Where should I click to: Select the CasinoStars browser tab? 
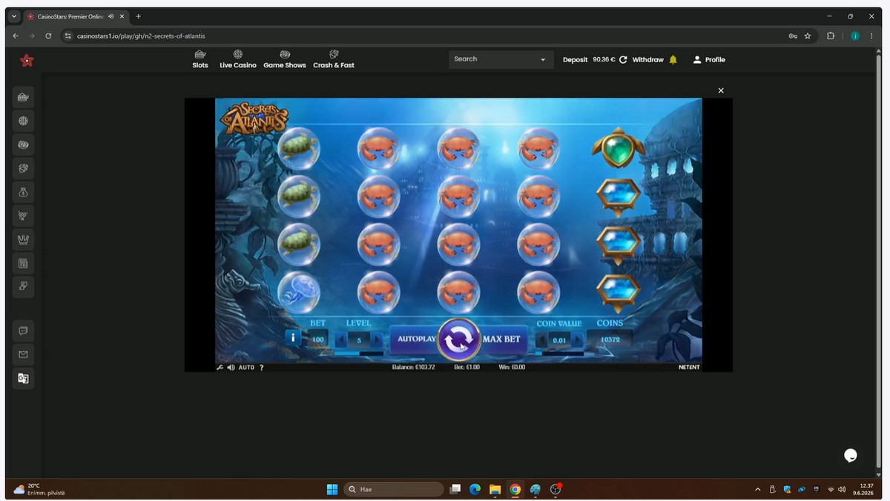pyautogui.click(x=74, y=16)
